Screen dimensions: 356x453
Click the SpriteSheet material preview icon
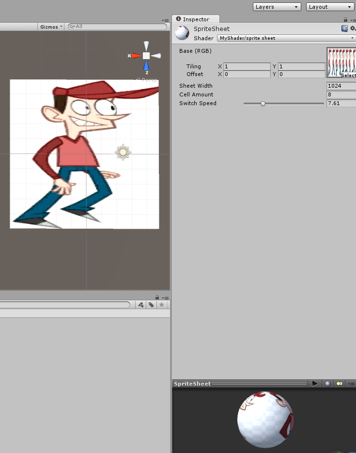pos(182,33)
